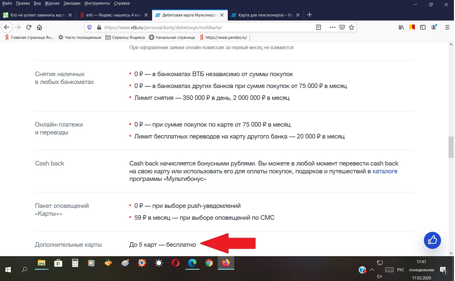Open the touch keyboard tray icon
455x281 pixels.
[x=389, y=270]
